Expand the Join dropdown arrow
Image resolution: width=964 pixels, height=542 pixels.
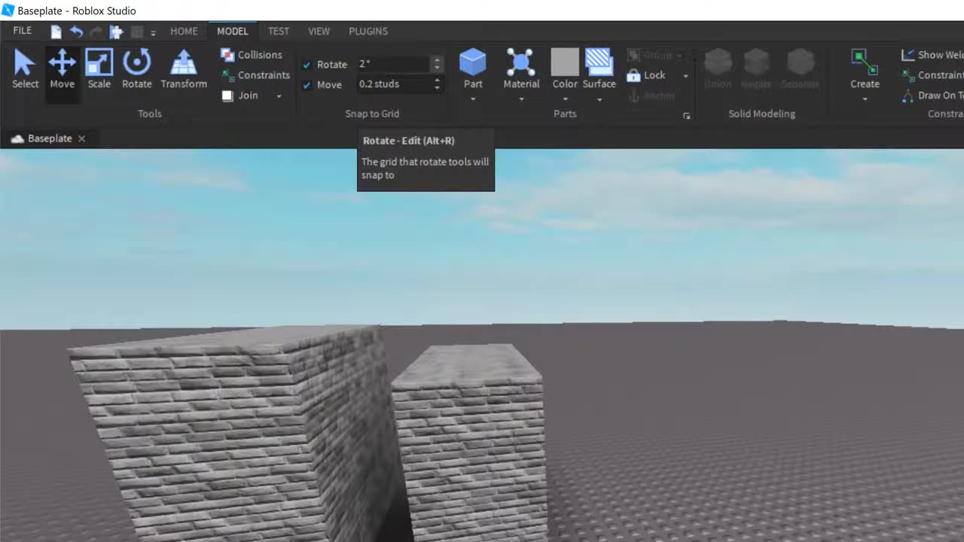coord(279,96)
